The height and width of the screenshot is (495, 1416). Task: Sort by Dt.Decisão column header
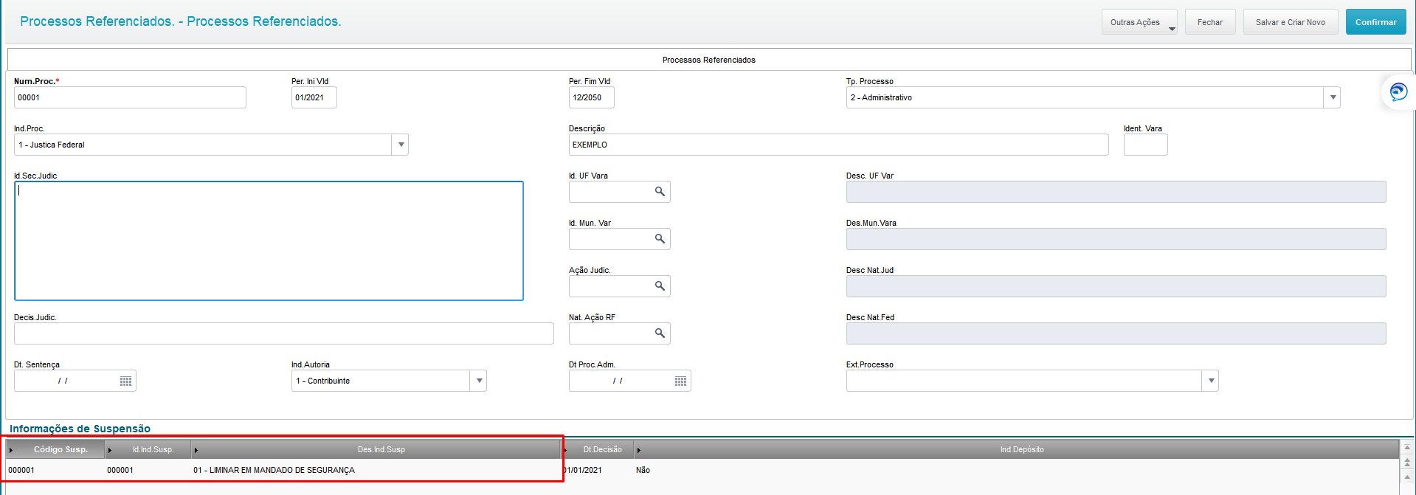[598, 449]
